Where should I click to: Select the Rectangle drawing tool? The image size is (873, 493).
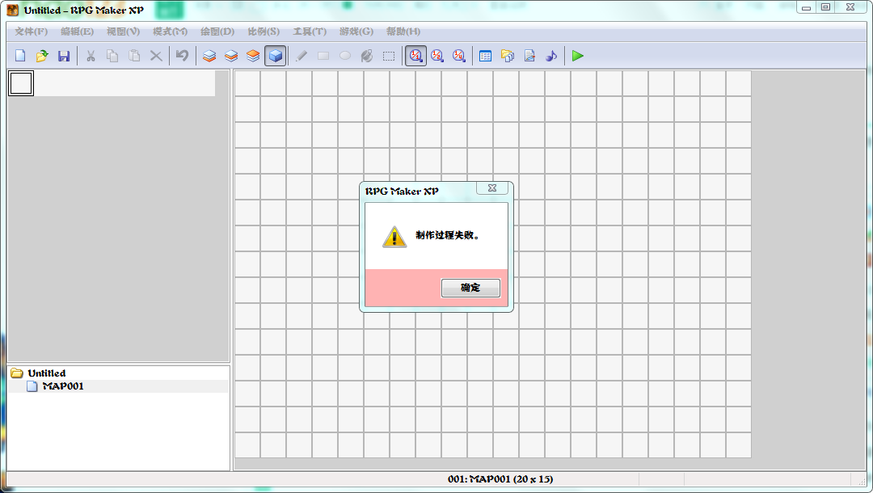coord(323,56)
